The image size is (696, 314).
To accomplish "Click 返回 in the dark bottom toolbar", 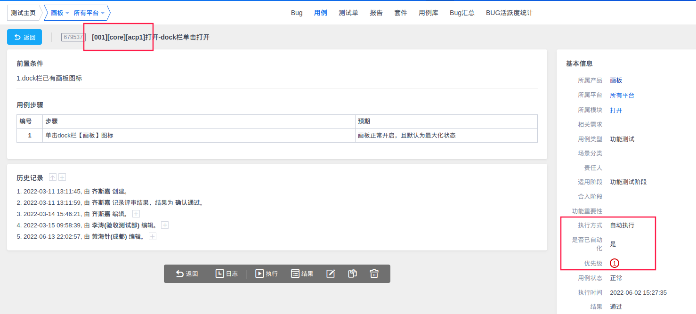I will tap(187, 274).
